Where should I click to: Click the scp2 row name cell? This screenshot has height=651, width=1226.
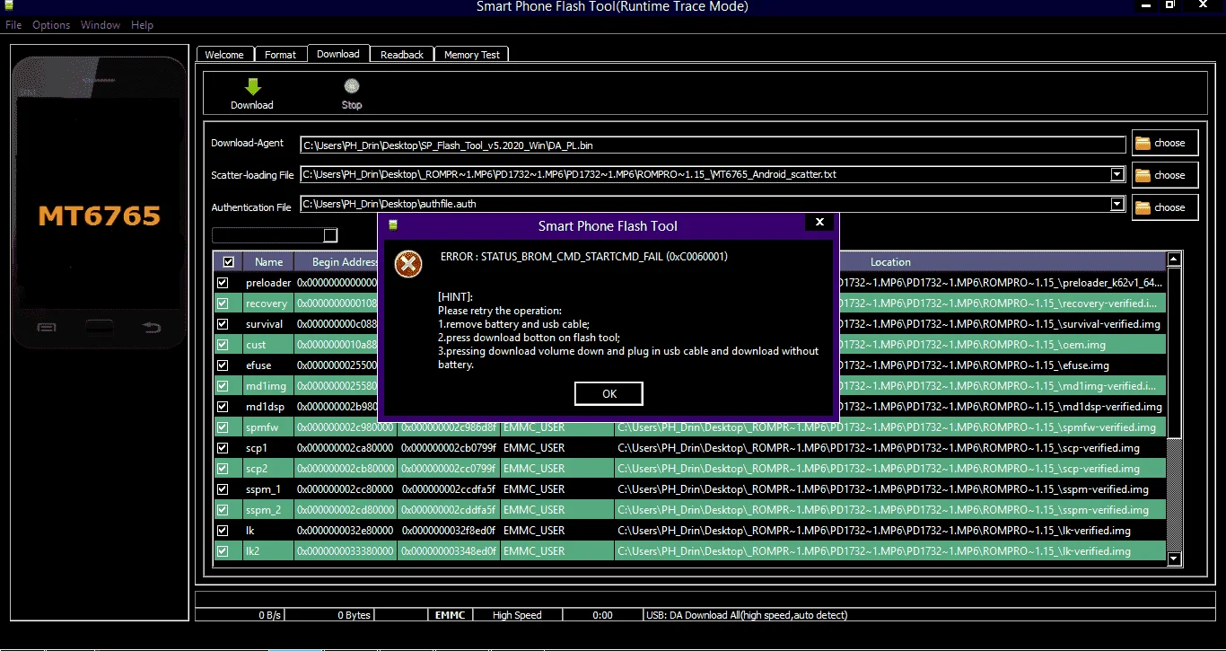(268, 469)
